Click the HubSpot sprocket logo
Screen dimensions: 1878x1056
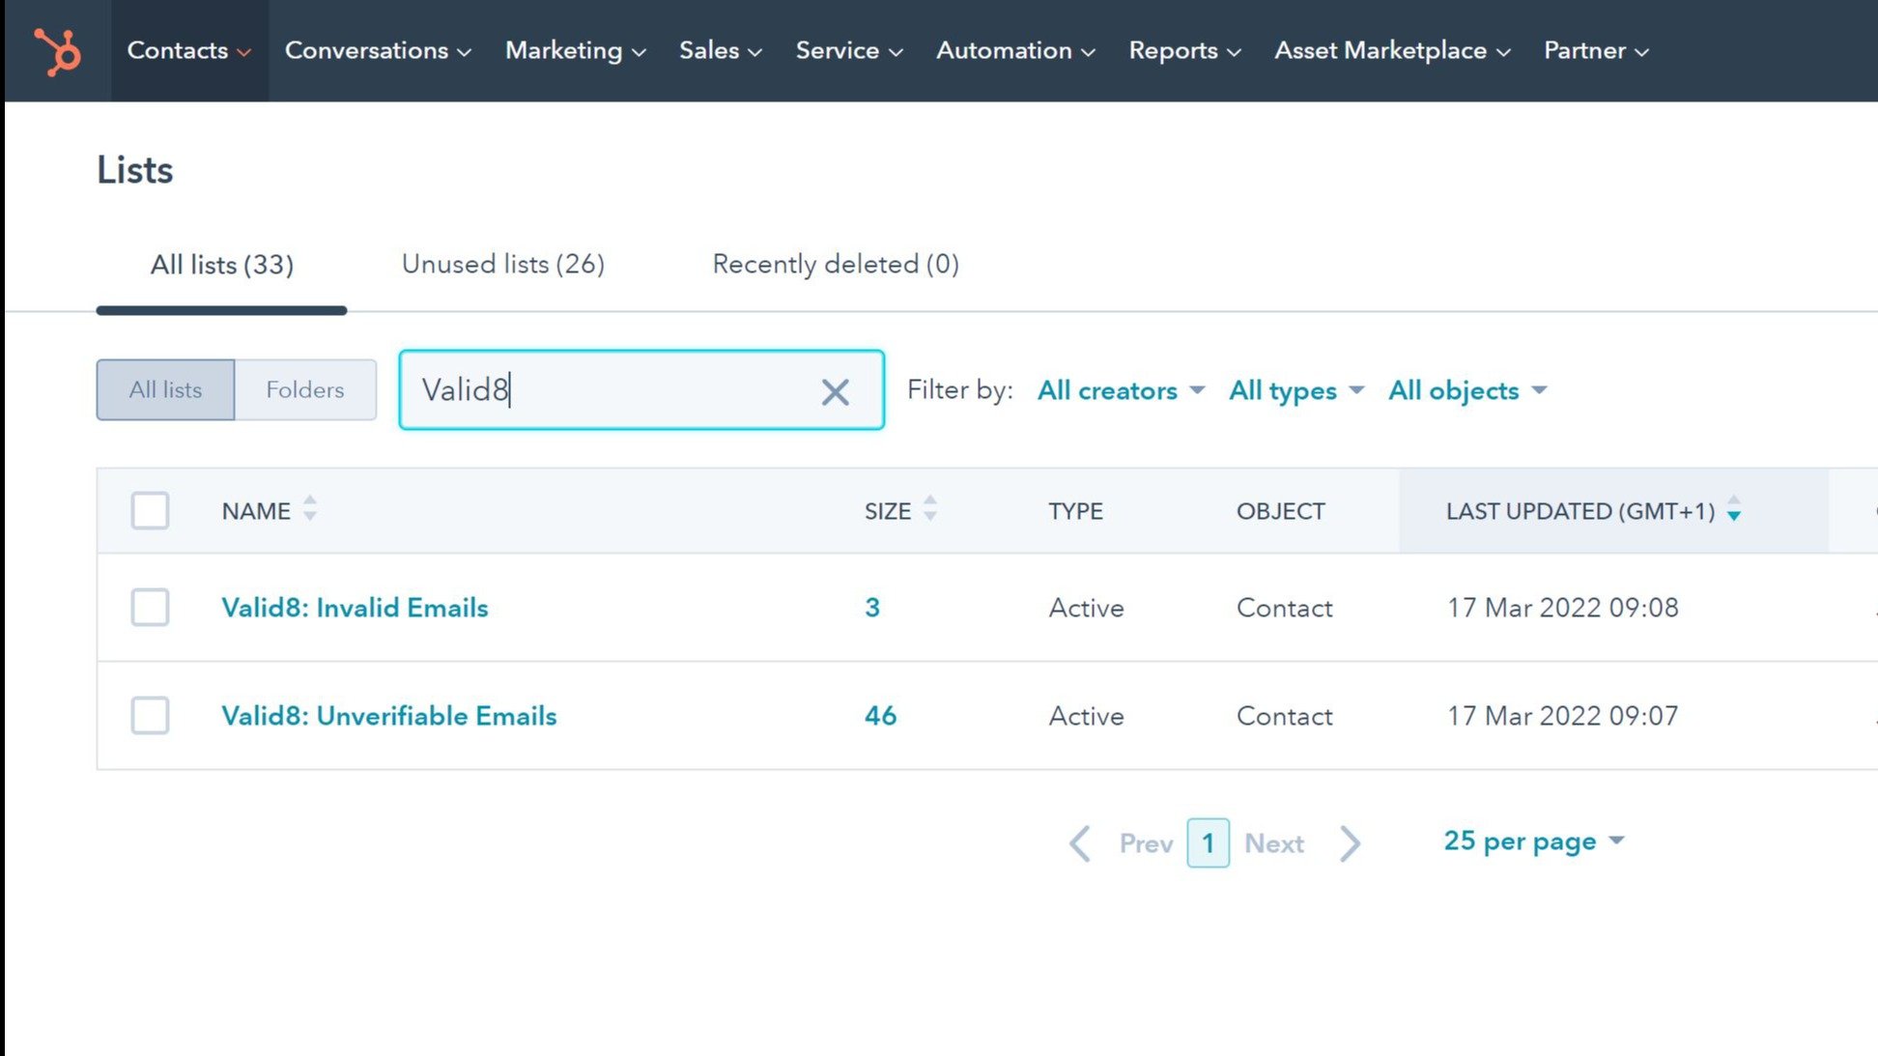coord(57,49)
